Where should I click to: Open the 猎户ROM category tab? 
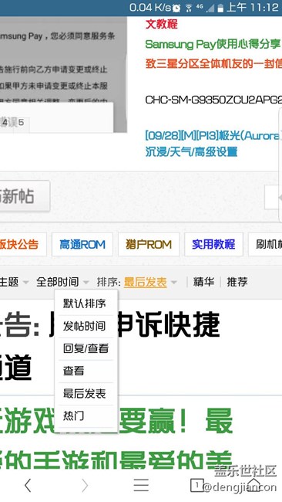[x=149, y=245]
